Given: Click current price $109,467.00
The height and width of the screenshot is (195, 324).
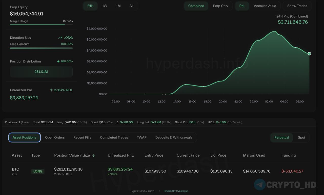Looking at the screenshot, I should coord(188,171).
